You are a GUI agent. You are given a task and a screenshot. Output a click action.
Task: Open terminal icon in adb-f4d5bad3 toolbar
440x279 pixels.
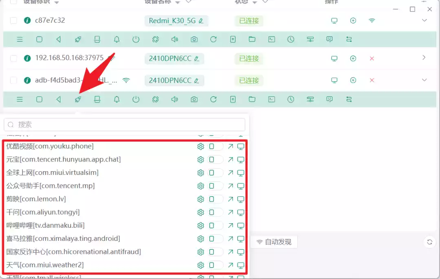(272, 99)
